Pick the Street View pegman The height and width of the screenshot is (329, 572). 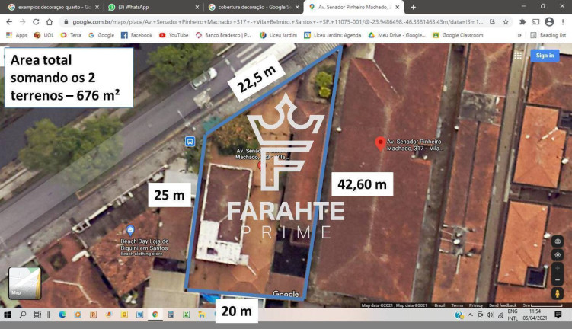pos(558,293)
